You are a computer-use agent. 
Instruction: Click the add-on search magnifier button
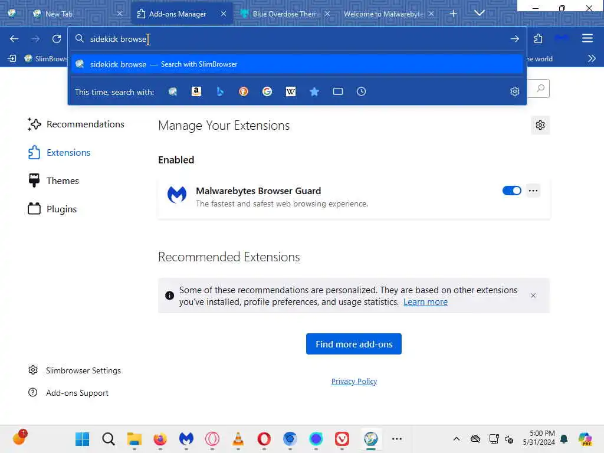[x=540, y=88]
